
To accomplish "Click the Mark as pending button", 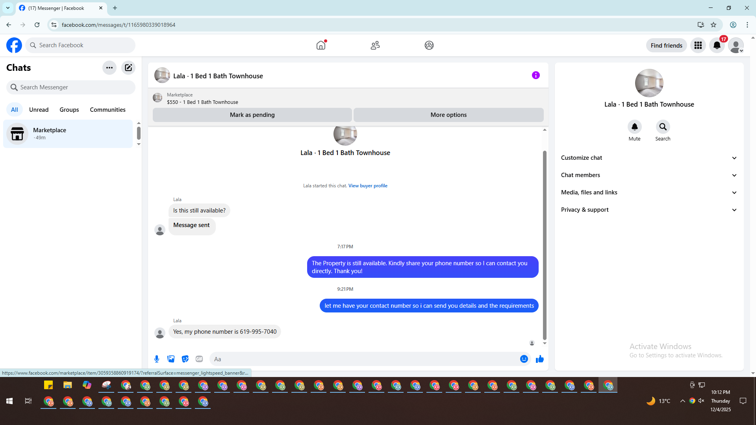I will [x=252, y=115].
